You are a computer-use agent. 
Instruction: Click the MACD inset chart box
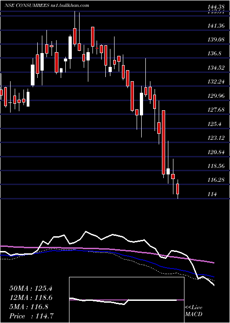coord(126,300)
